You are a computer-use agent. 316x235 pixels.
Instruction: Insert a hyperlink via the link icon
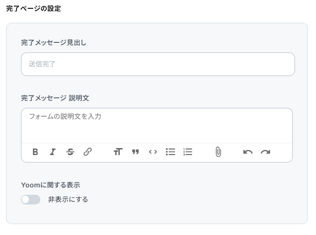tap(88, 152)
